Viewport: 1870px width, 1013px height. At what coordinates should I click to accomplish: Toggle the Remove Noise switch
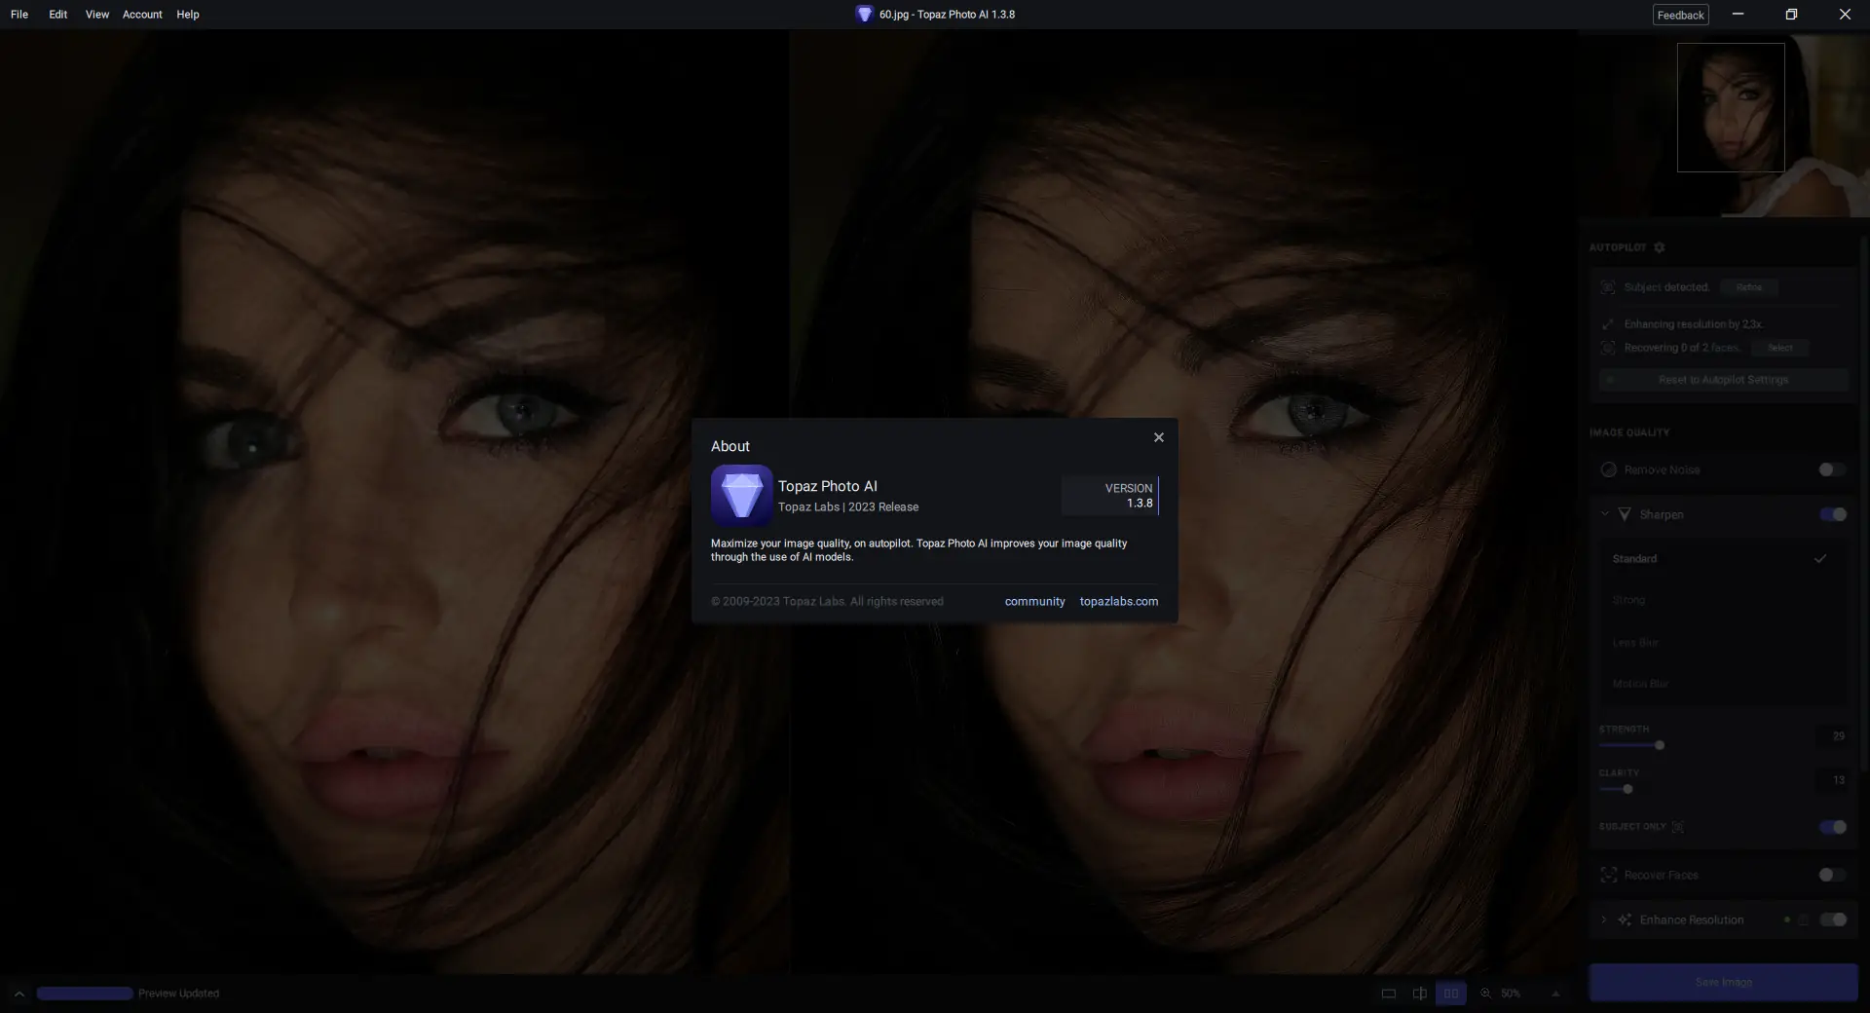coord(1832,469)
